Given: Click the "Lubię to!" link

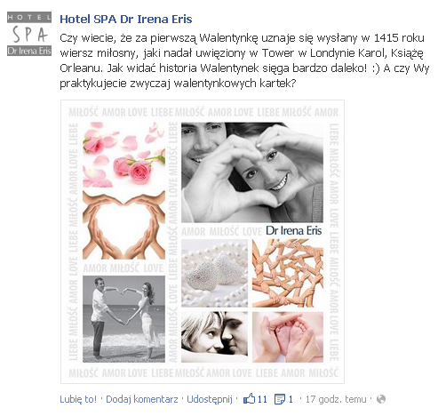Looking at the screenshot, I should click(x=78, y=399).
